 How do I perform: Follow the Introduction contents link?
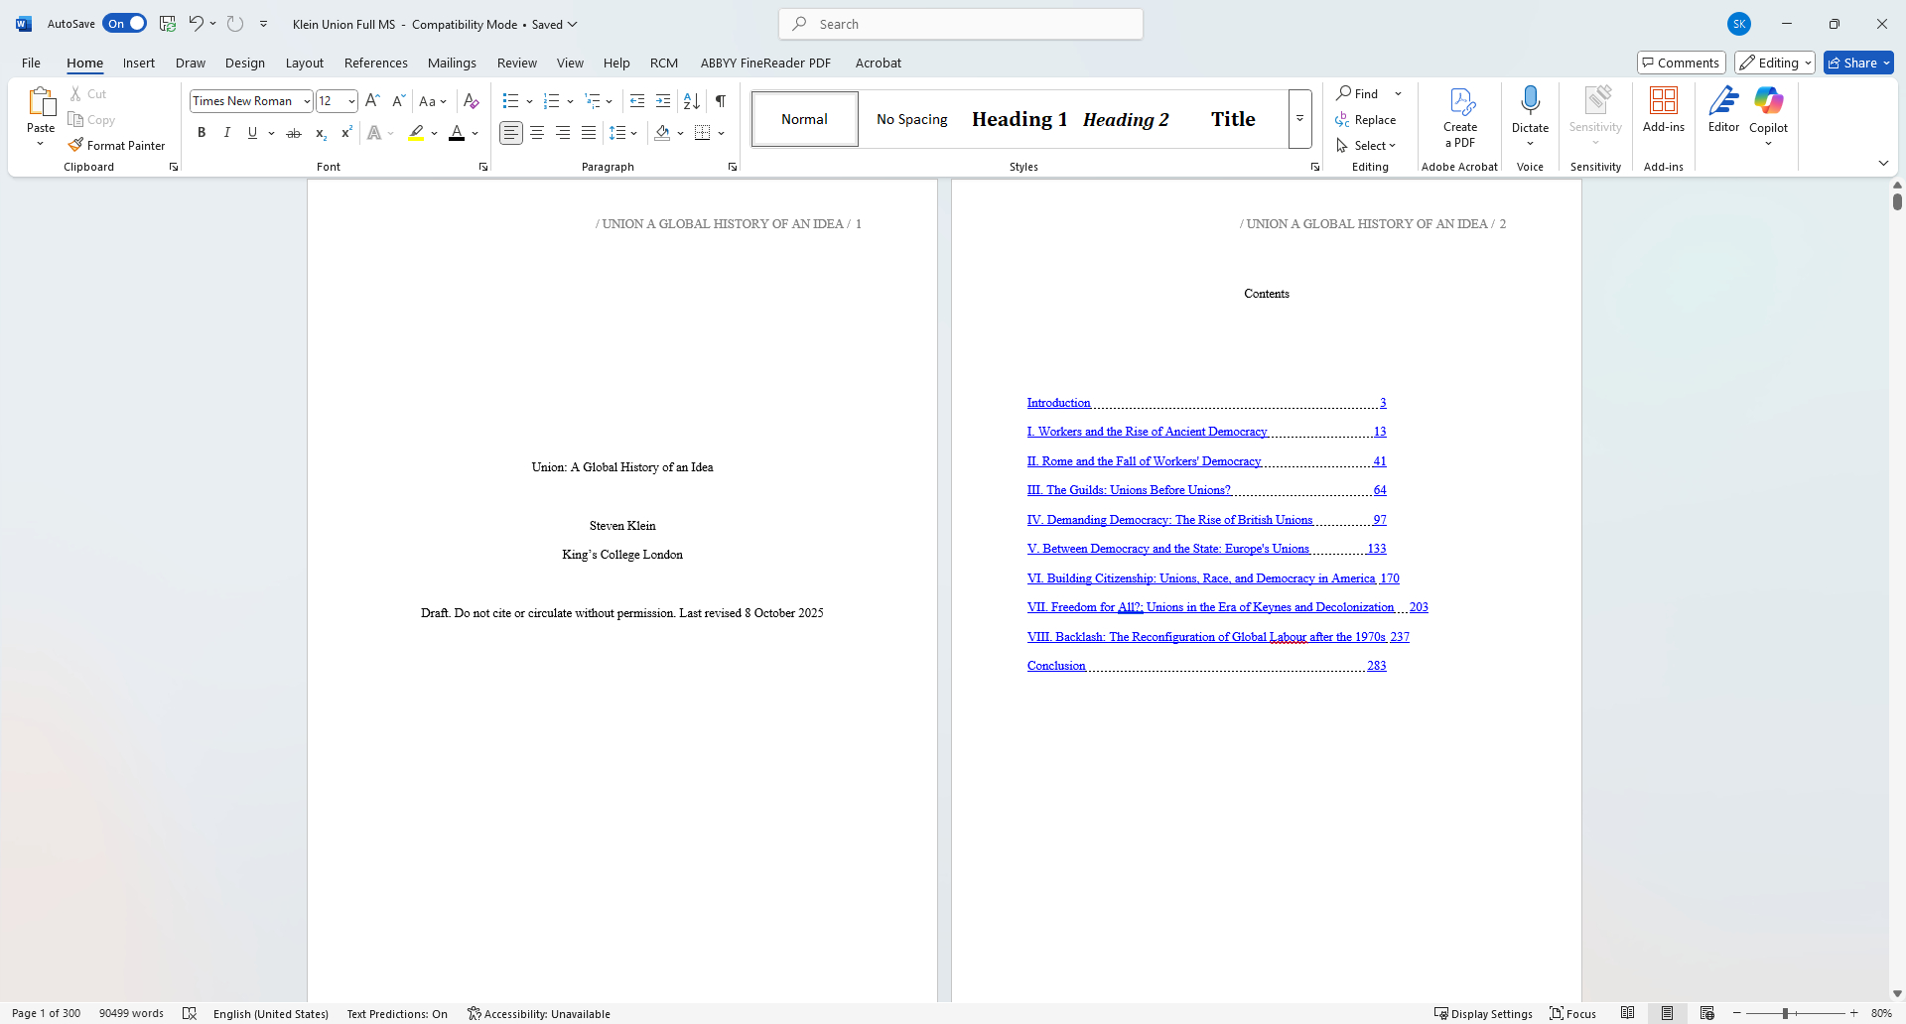[1058, 403]
